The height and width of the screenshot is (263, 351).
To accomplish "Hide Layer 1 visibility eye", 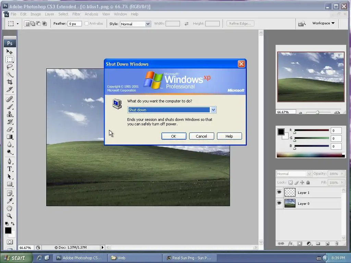I will (x=279, y=192).
